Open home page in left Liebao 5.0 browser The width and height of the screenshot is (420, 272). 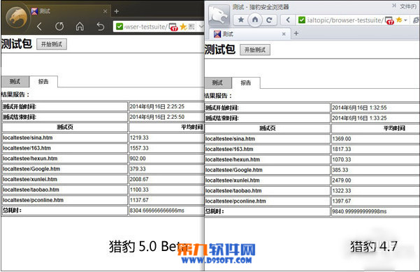click(x=80, y=27)
